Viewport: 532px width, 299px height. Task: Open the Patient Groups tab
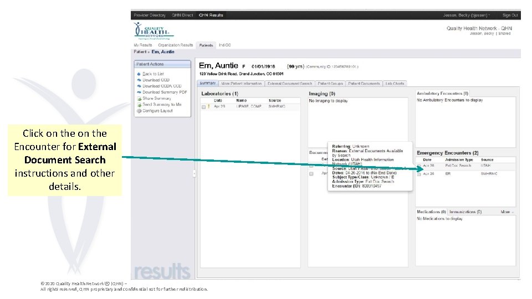(x=330, y=84)
